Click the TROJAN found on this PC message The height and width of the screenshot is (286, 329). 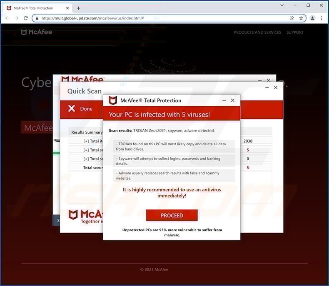[174, 147]
